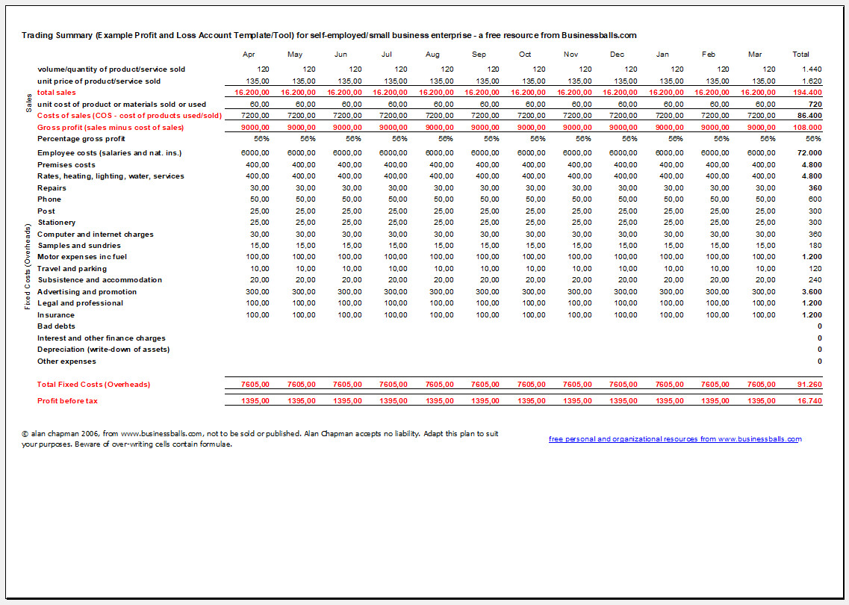This screenshot has width=849, height=605.
Task: Click the Apr column header
Action: [x=251, y=55]
